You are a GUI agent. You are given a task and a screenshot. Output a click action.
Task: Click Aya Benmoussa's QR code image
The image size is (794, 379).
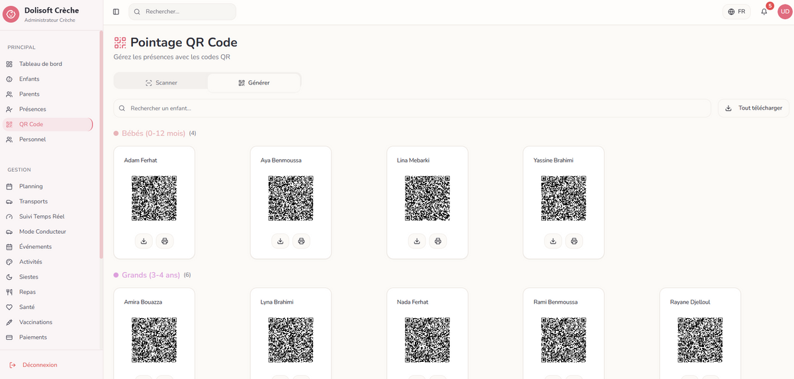290,198
